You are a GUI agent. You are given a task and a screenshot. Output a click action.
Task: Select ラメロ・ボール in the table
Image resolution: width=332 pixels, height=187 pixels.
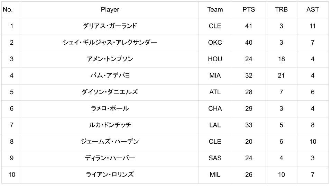coord(110,108)
